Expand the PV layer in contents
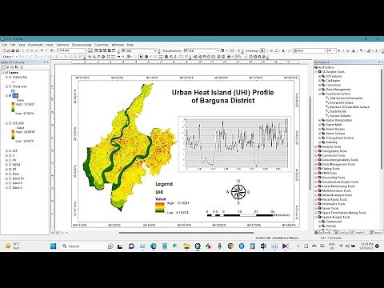 [x=6, y=160]
